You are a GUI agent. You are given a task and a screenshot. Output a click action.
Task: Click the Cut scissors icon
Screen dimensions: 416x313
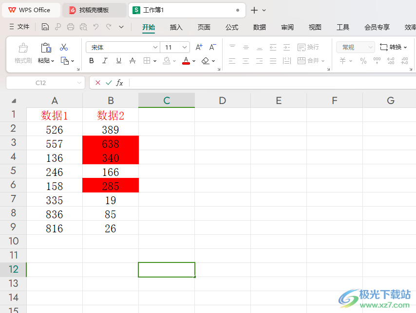tap(64, 47)
